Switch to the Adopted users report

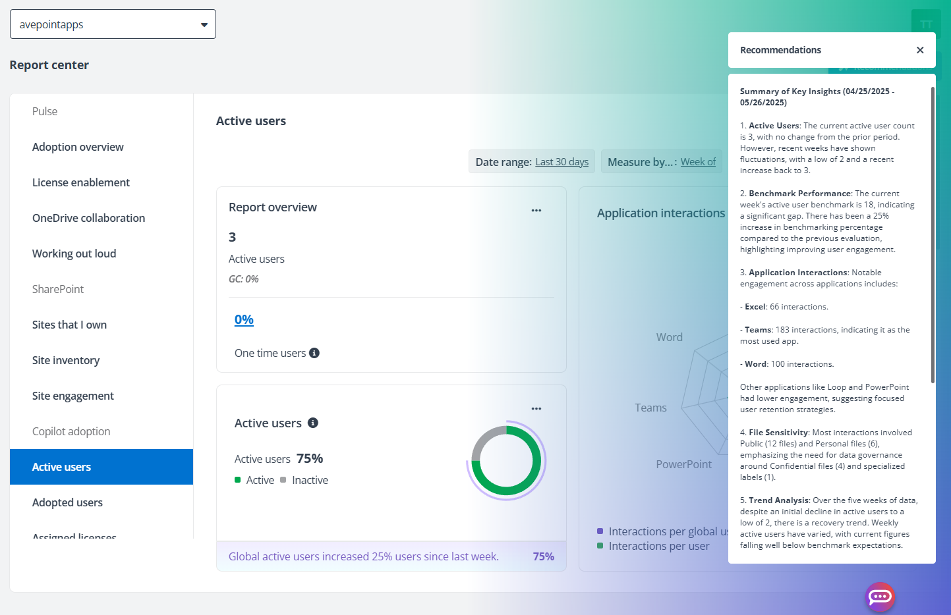coord(67,502)
